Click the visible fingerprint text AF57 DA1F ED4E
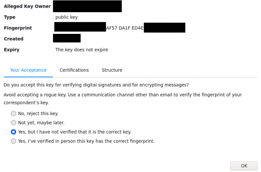 tap(125, 28)
